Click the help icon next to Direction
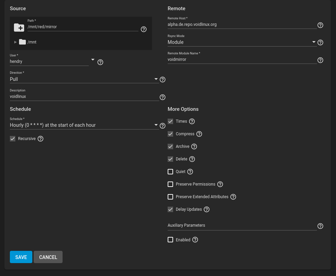The image size is (336, 276). (x=162, y=80)
